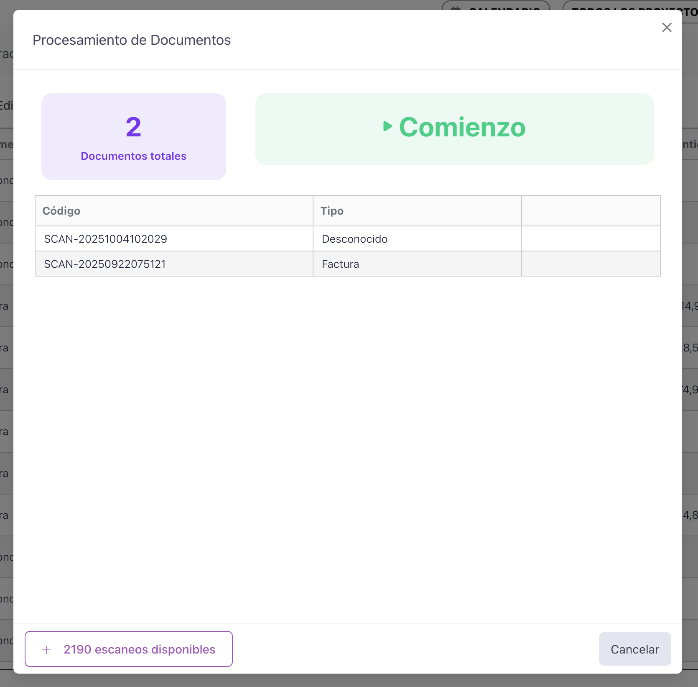698x687 pixels.
Task: Click the Tipo column header
Action: pyautogui.click(x=332, y=211)
